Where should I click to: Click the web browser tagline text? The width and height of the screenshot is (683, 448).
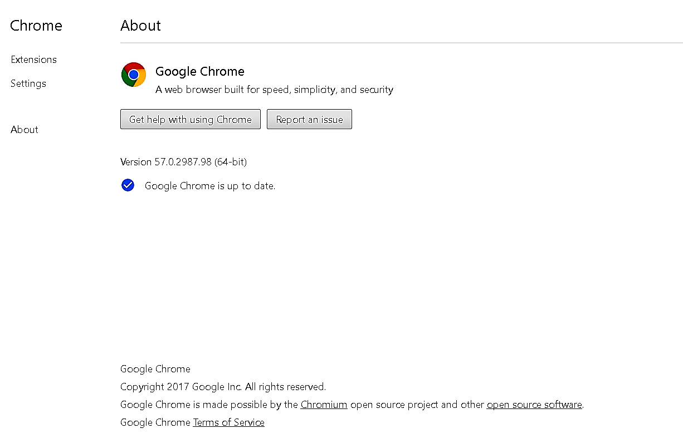click(274, 90)
